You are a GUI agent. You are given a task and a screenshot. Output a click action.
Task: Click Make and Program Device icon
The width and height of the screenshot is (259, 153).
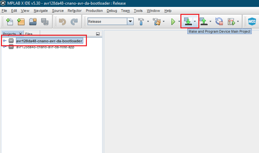tap(188, 21)
